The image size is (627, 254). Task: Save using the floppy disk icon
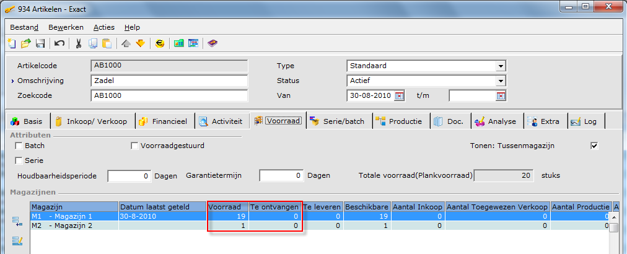point(40,43)
